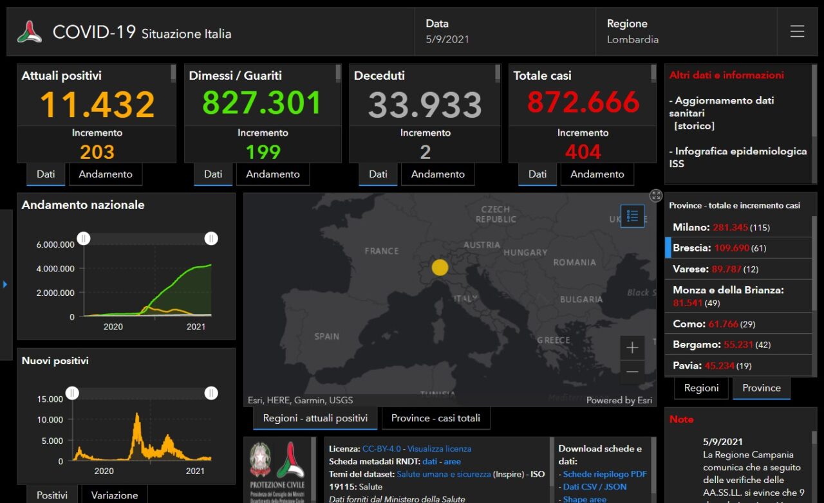824x503 pixels.
Task: Zoom out on the map with the minus button
Action: [x=632, y=372]
